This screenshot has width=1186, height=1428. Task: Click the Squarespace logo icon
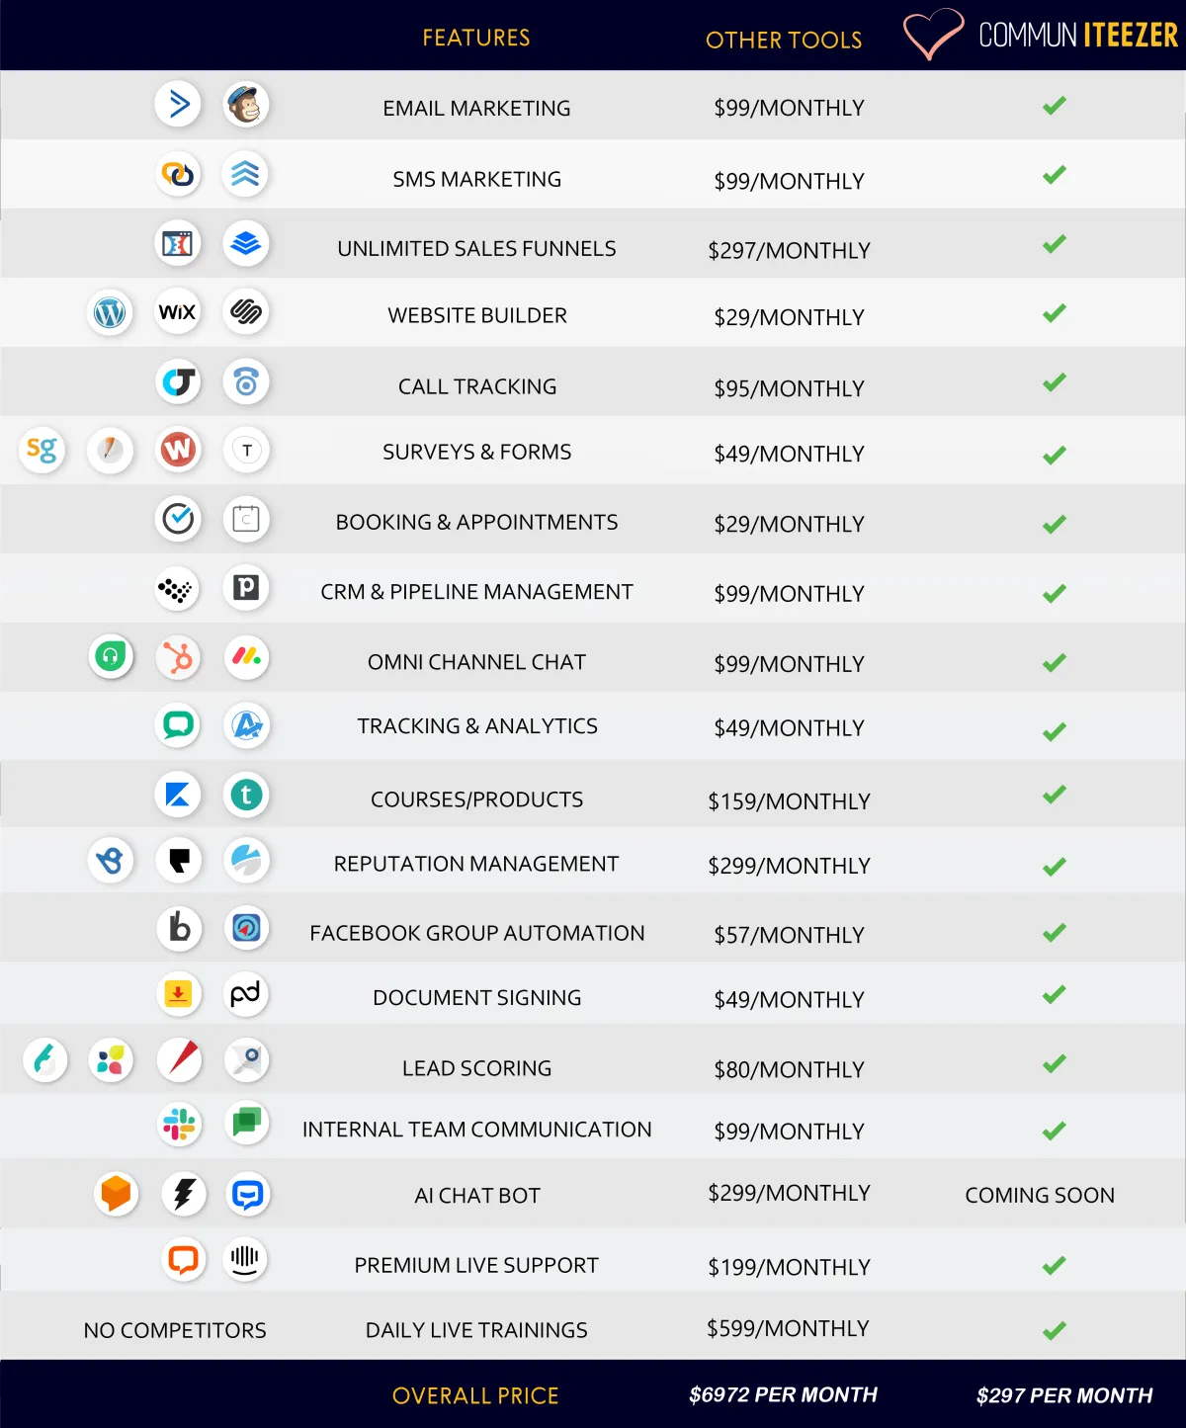[x=246, y=312]
